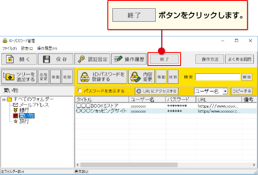258x175 pixels.
Task: Select the □□□BOOKSストア row
Action: point(166,106)
